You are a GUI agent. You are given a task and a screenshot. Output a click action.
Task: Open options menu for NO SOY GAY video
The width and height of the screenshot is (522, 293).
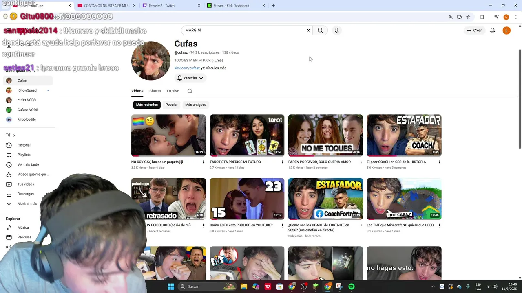(x=204, y=162)
